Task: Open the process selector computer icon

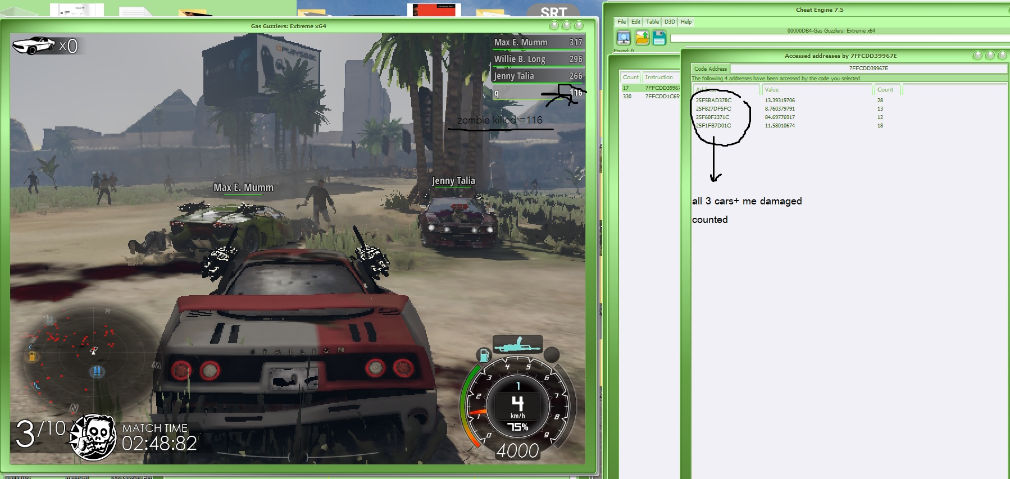Action: [624, 38]
